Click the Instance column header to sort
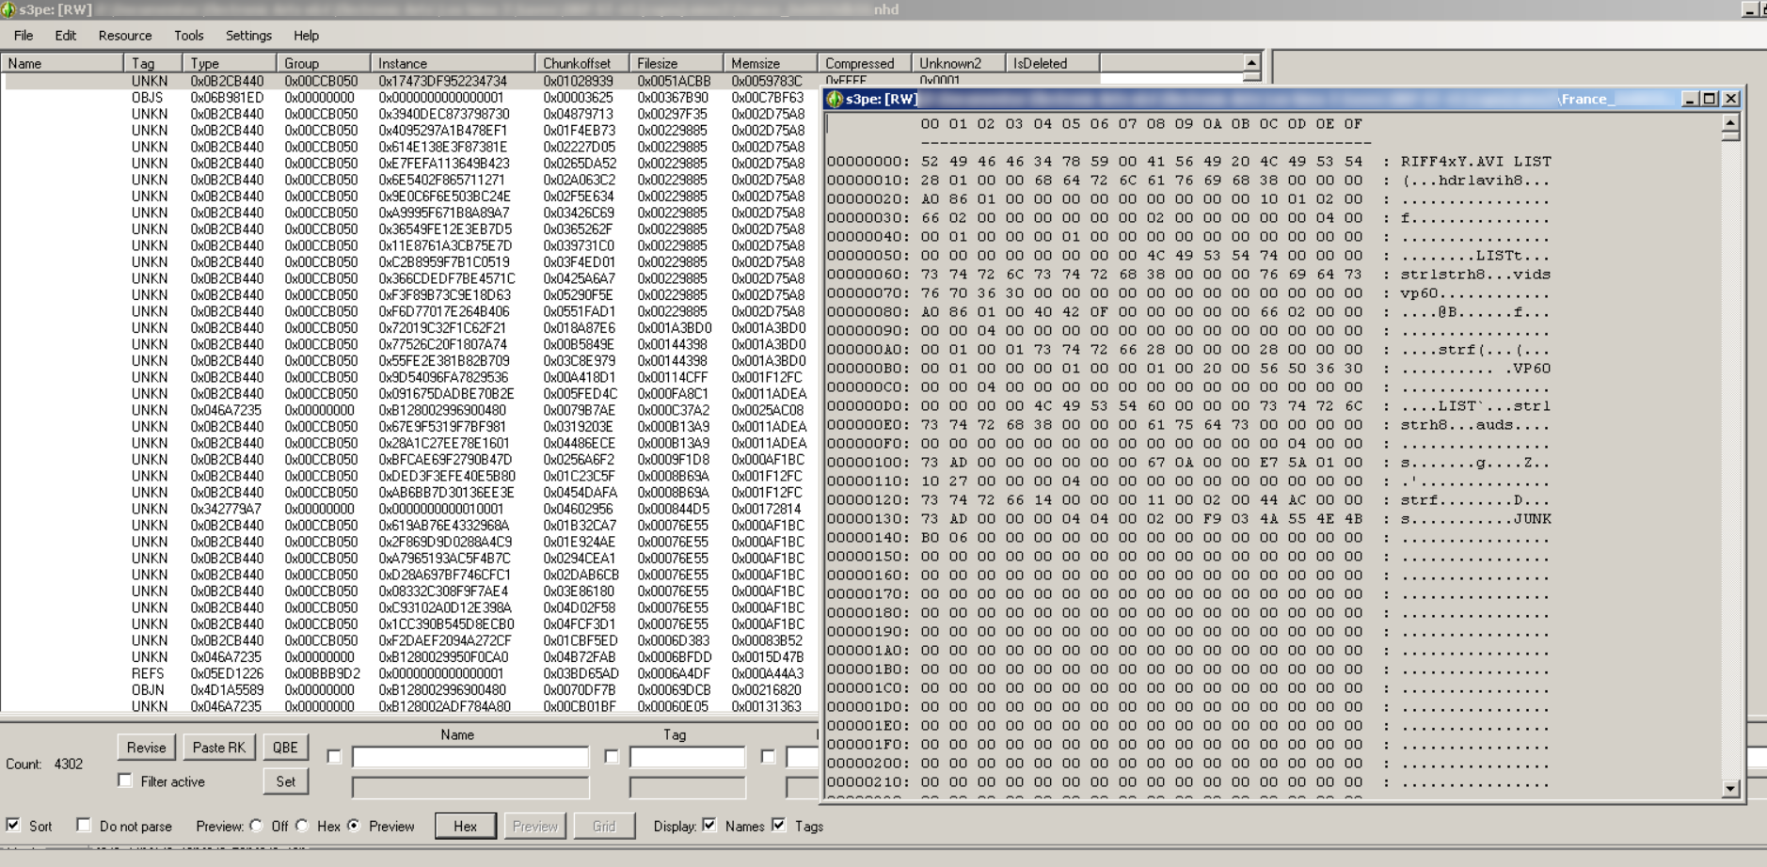The image size is (1767, 867). click(405, 63)
